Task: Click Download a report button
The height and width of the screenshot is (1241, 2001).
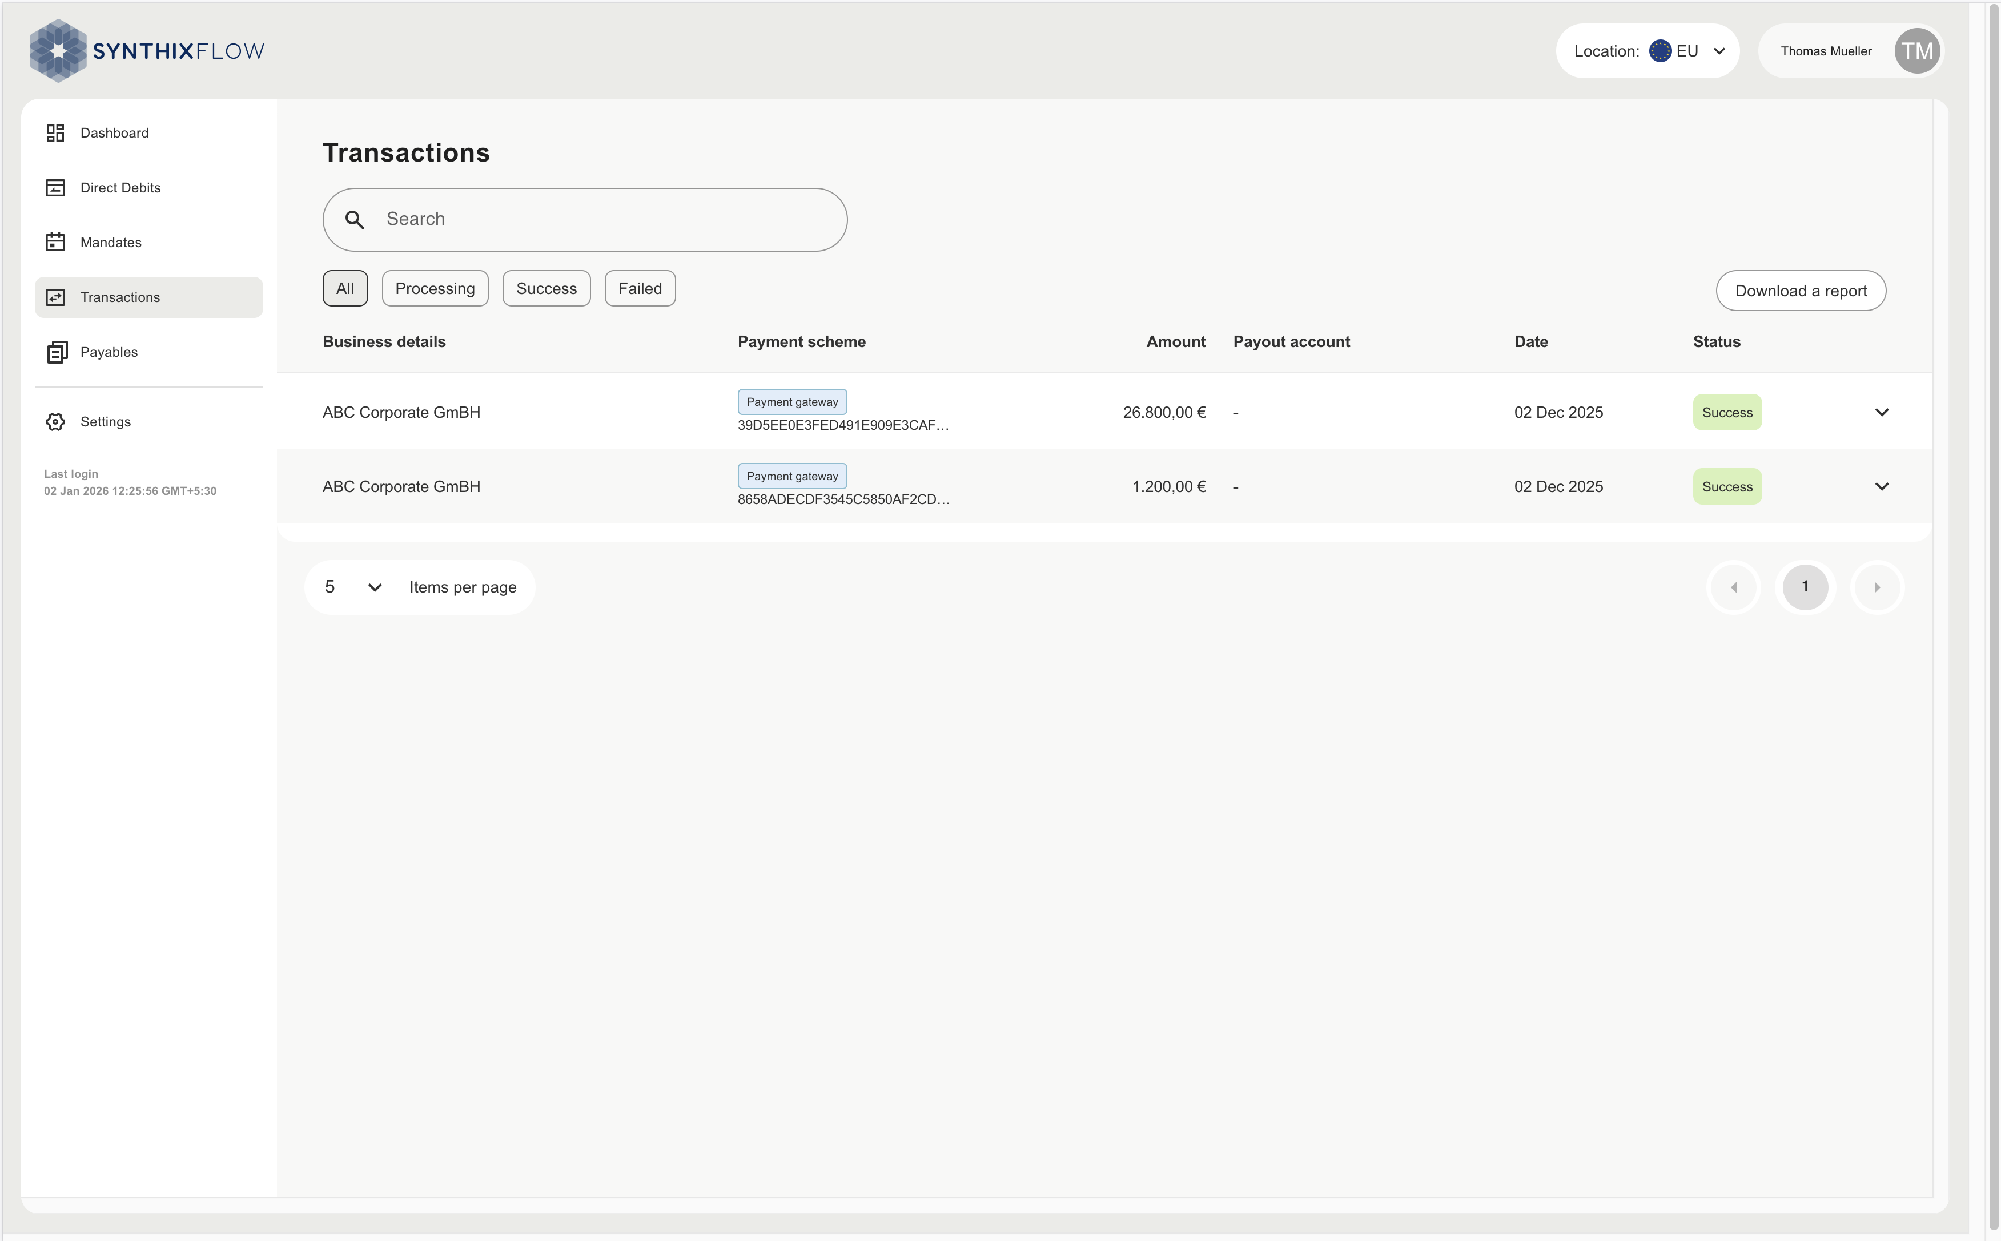Action: click(1800, 291)
